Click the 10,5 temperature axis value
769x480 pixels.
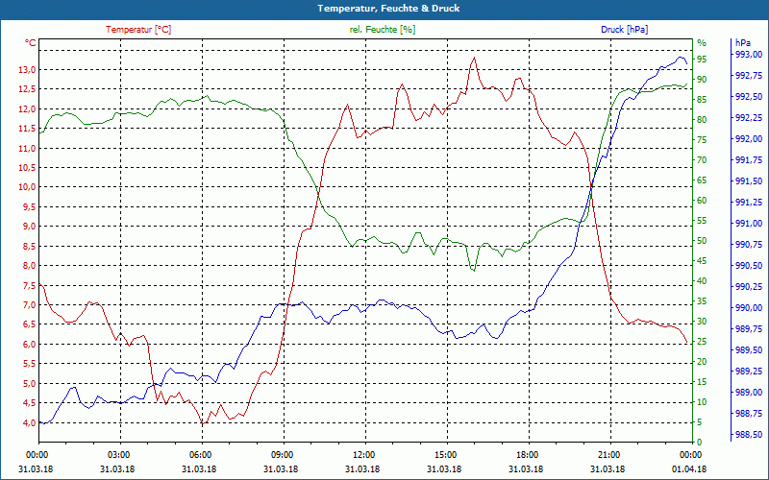click(x=27, y=167)
